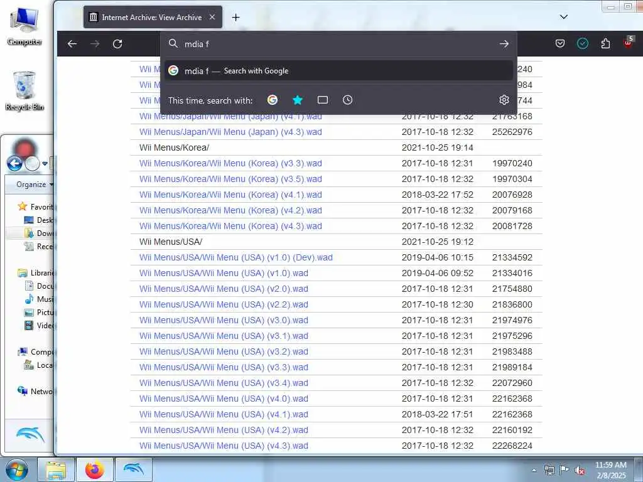Open the Pocket save icon
The height and width of the screenshot is (482, 643).
pyautogui.click(x=560, y=43)
